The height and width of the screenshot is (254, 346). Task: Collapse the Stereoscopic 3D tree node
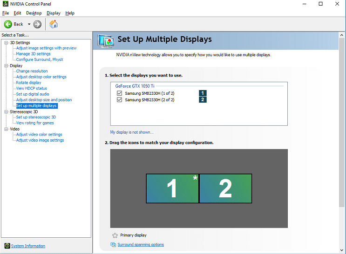pos(6,112)
